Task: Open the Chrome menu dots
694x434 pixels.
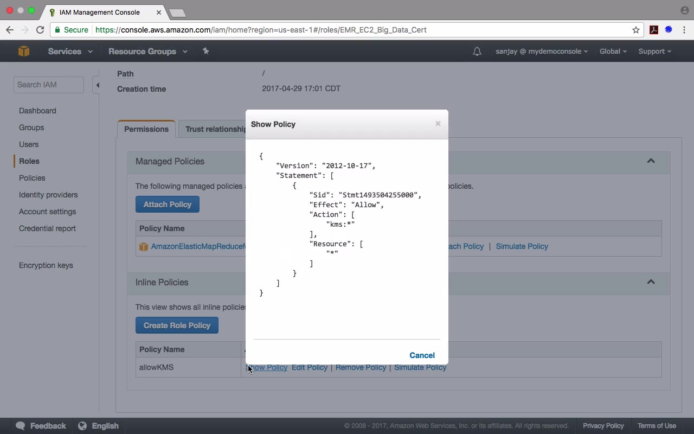Action: coord(684,30)
